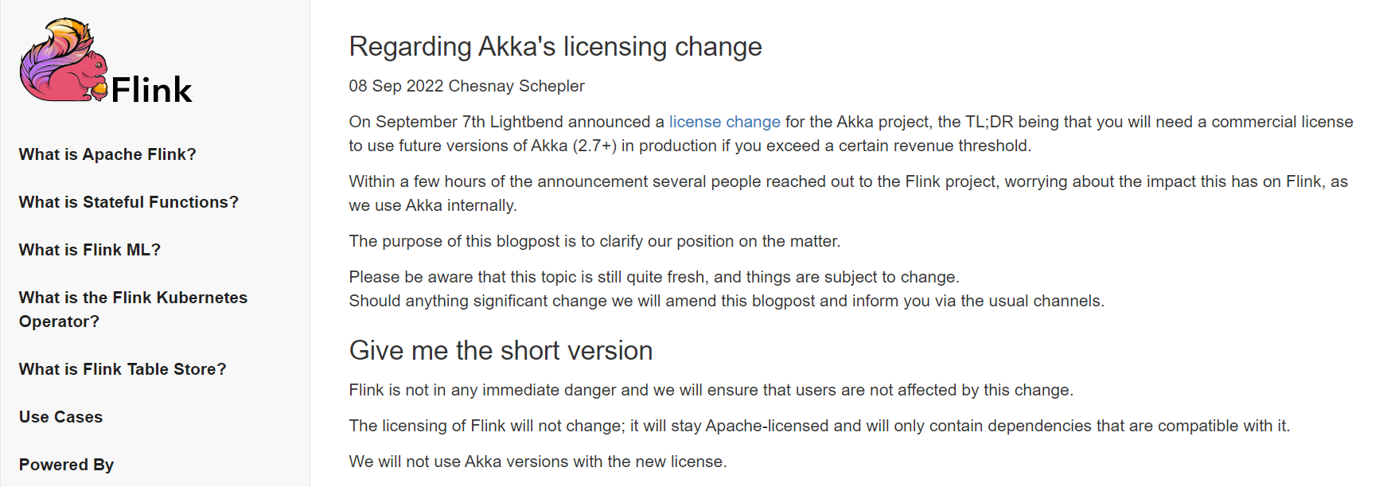Open the Powered By sidebar item
The image size is (1391, 487).
pyautogui.click(x=67, y=465)
